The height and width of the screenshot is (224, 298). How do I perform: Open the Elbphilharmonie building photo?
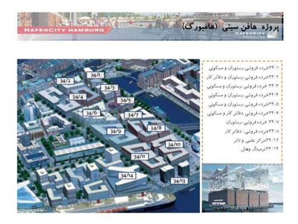(x=243, y=189)
